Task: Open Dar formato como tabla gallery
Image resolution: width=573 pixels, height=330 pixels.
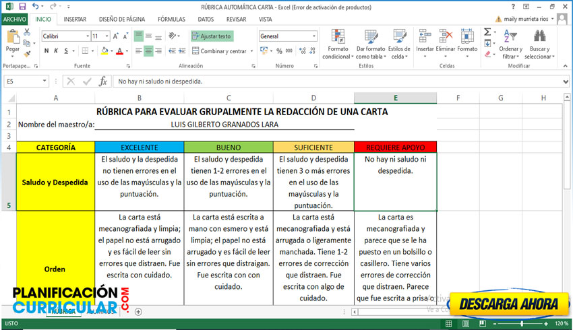Action: (x=371, y=44)
